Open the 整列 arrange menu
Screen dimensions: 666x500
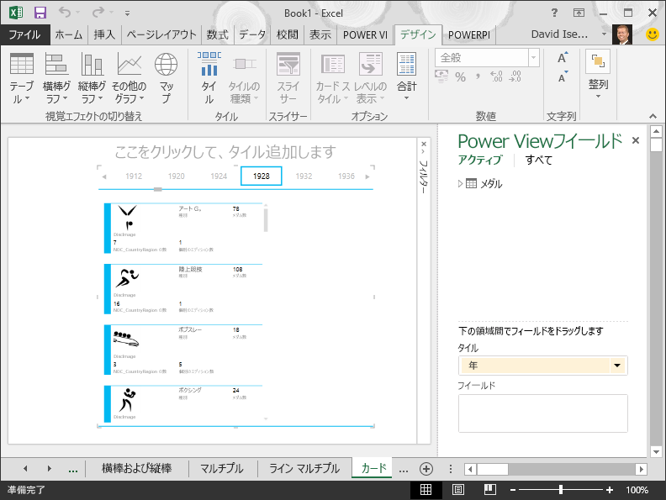(598, 74)
